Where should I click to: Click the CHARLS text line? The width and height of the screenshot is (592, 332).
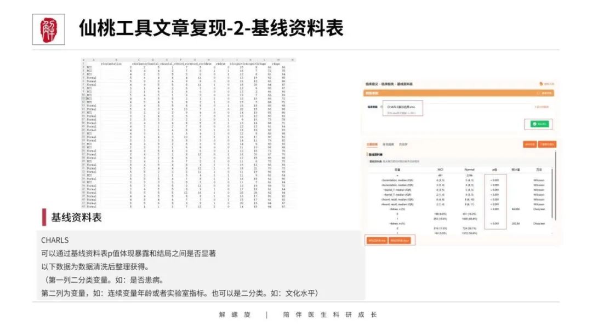55,241
